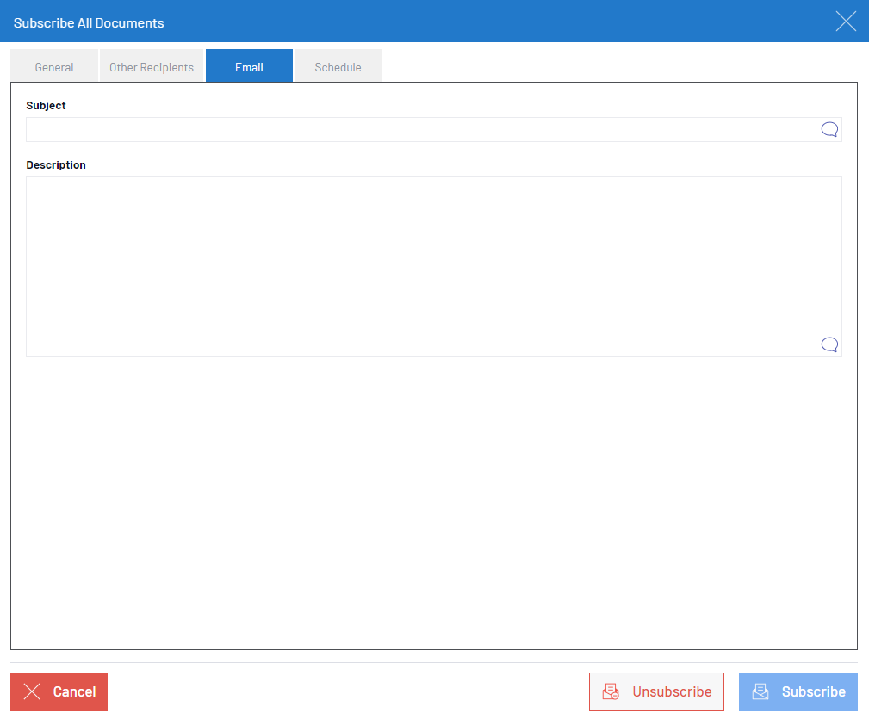
Task: Select the Email tab
Action: point(249,67)
